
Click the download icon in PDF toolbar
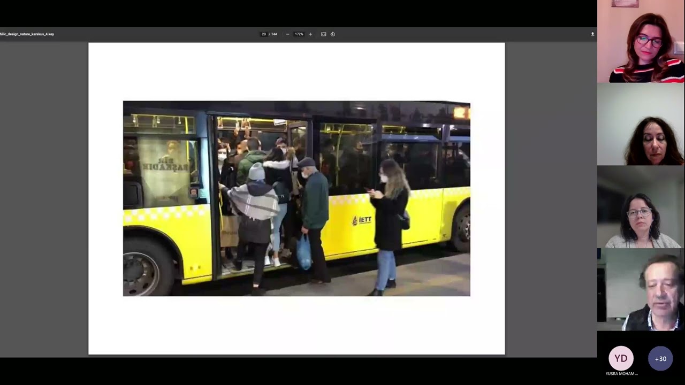[x=592, y=34]
